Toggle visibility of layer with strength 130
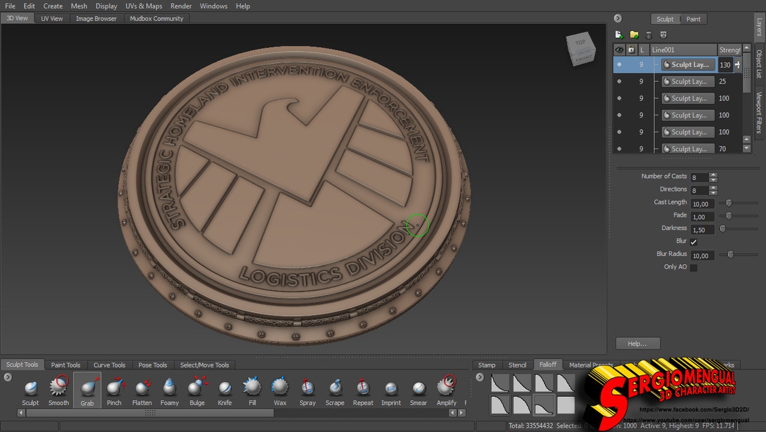Viewport: 766px width, 432px height. coord(619,65)
